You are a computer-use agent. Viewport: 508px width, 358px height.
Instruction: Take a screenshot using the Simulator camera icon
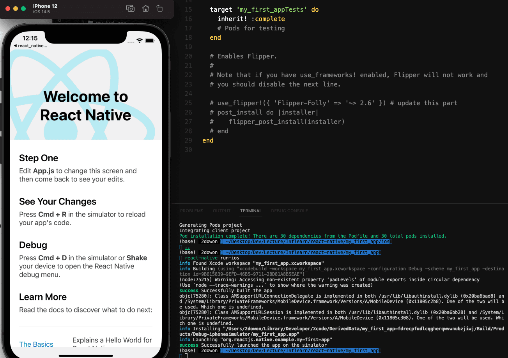(130, 9)
